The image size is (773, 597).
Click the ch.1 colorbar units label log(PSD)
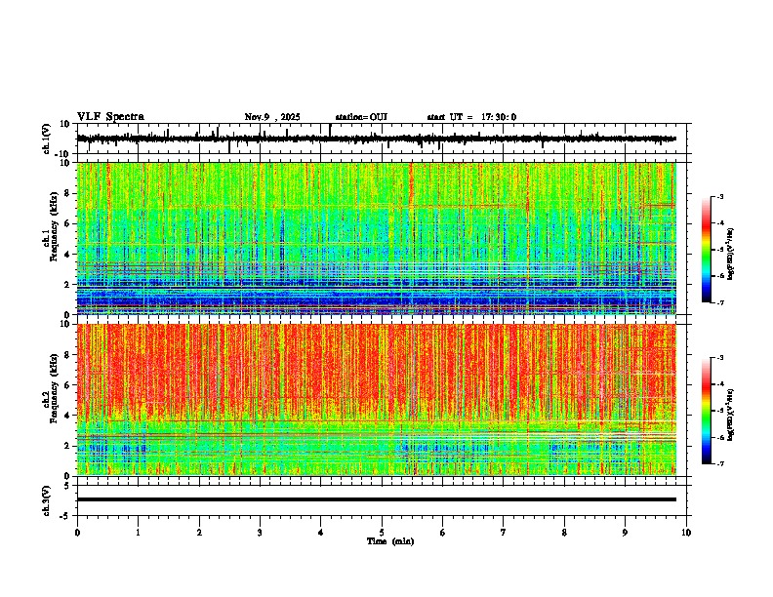(731, 255)
